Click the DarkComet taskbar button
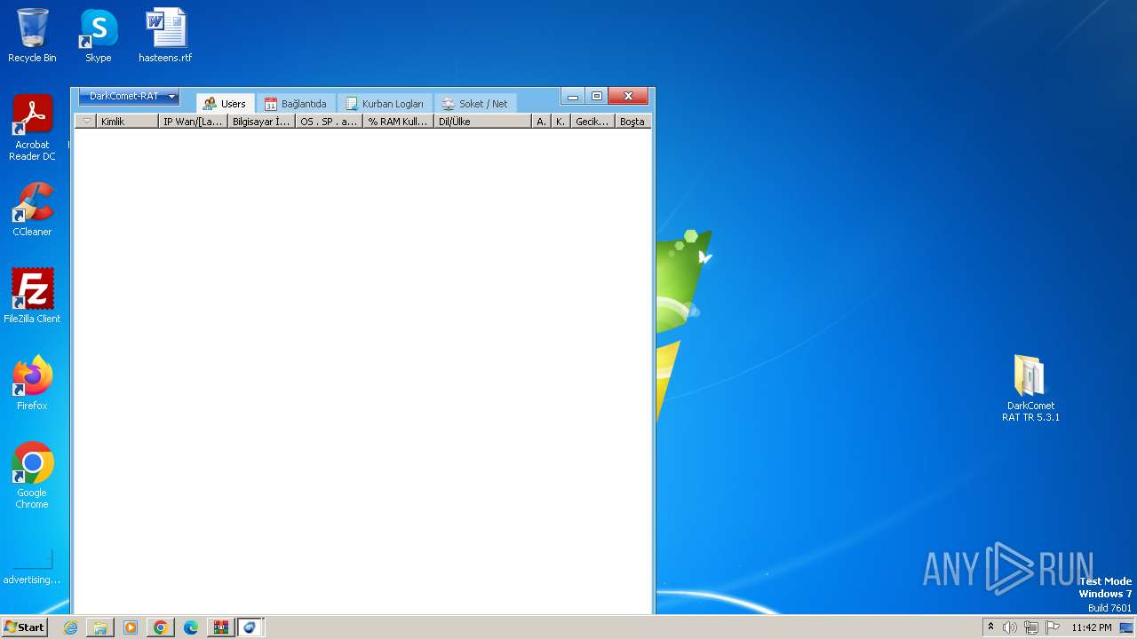Viewport: 1137px width, 639px height. coord(250,627)
